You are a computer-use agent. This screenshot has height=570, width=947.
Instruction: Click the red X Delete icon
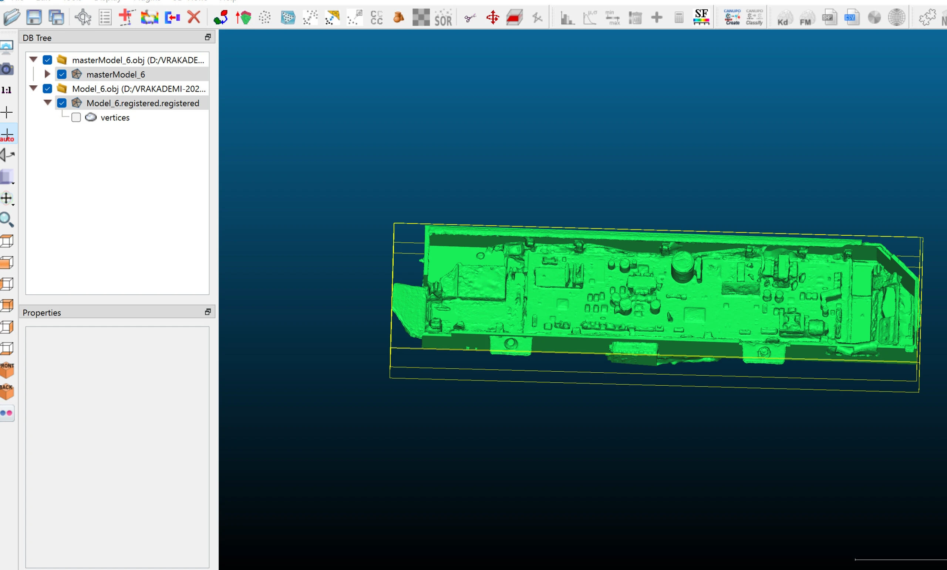194,17
